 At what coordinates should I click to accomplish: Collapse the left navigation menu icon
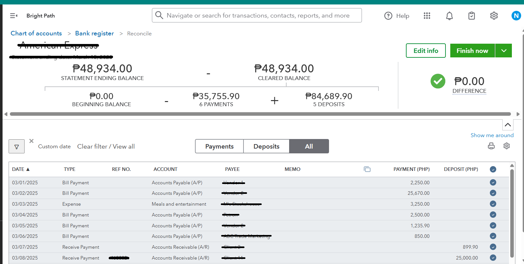click(14, 16)
